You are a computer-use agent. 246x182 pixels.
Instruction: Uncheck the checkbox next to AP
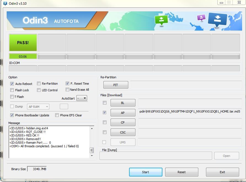105,113
